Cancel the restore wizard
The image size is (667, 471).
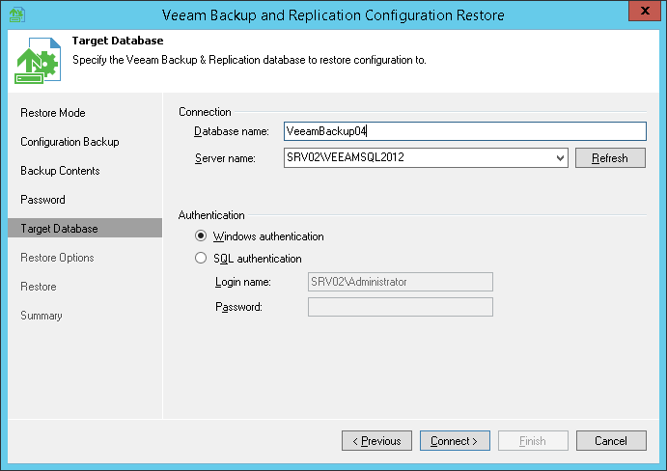(611, 441)
